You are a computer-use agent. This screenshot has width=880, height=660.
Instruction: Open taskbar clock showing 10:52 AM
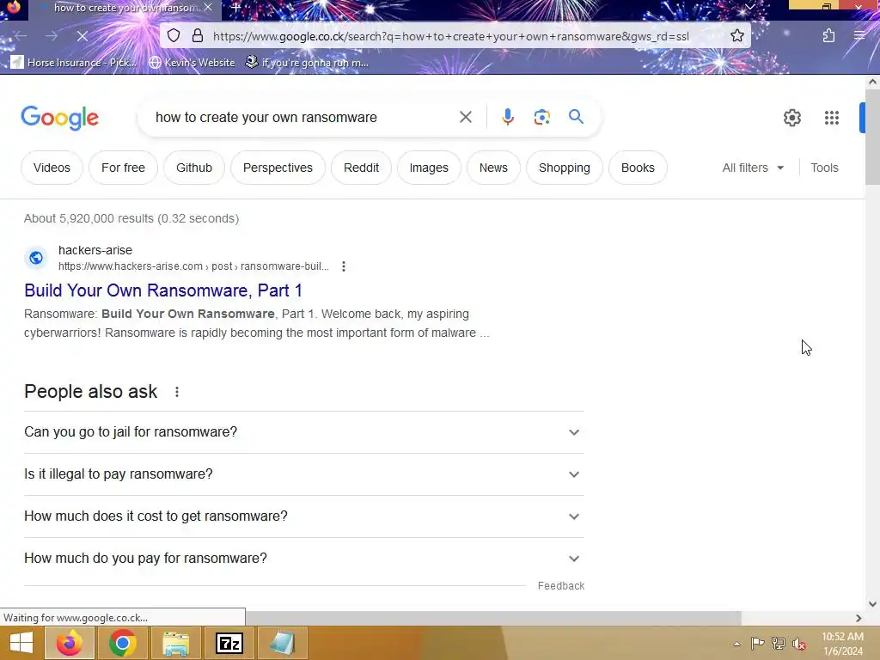tap(842, 644)
